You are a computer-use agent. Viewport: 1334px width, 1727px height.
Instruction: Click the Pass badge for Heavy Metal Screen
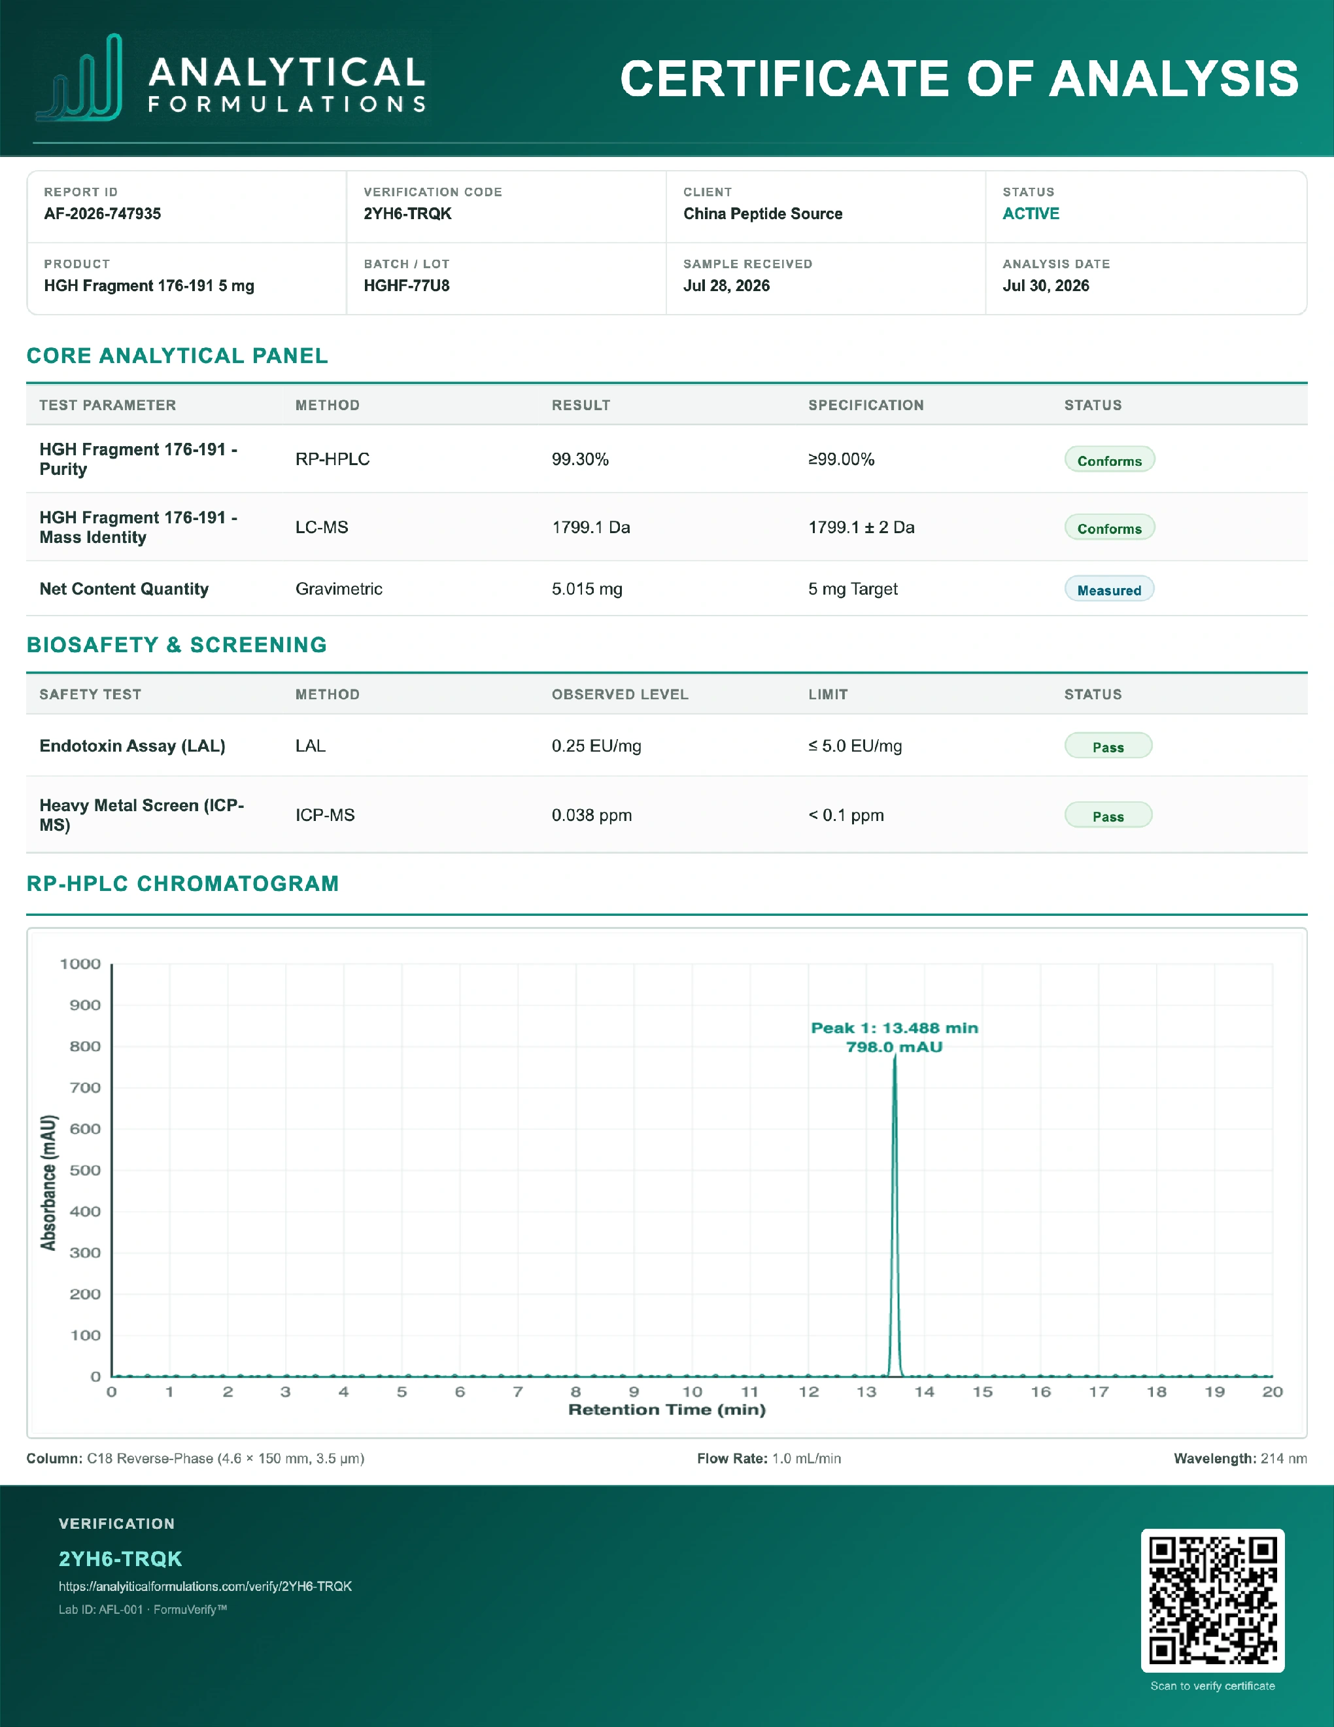[x=1108, y=815]
